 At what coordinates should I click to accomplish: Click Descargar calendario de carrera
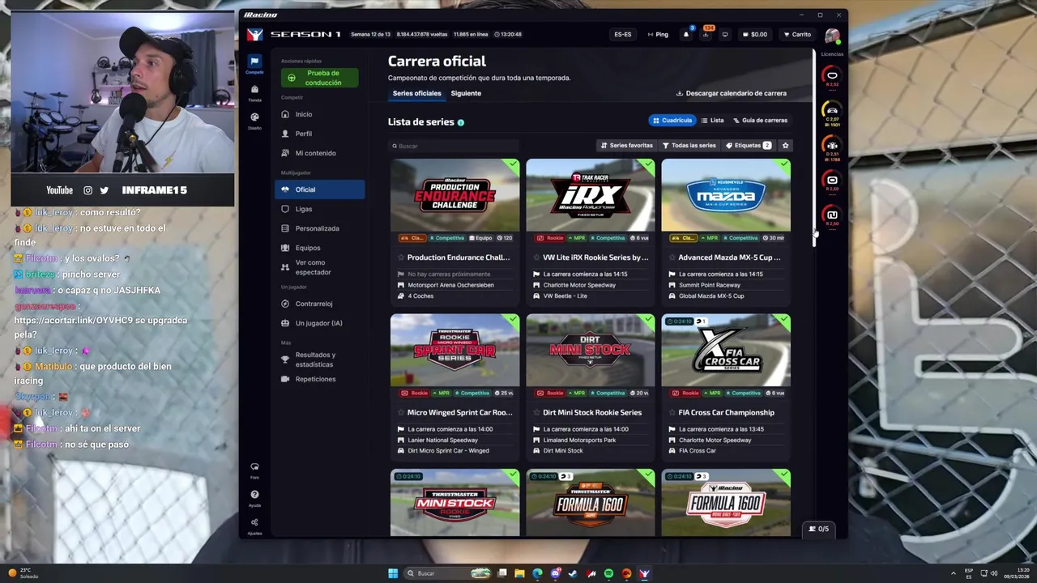pos(731,93)
